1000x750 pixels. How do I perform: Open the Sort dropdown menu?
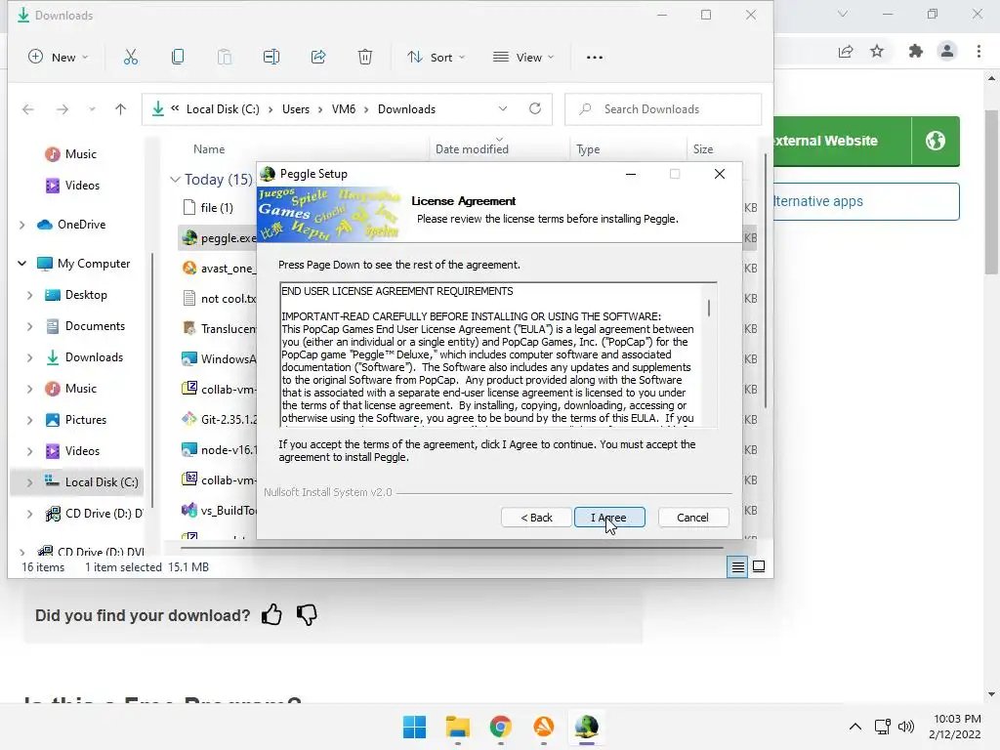pos(437,57)
